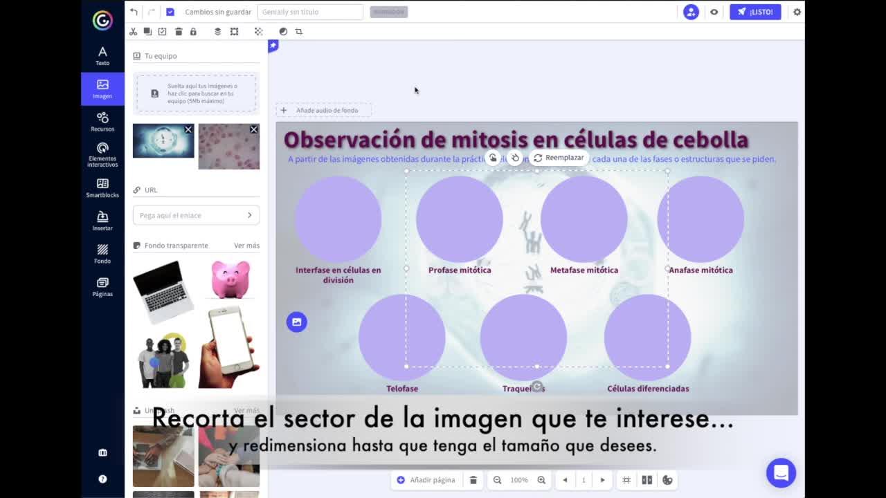Select the cut scissors tool
The height and width of the screenshot is (498, 886).
(133, 31)
